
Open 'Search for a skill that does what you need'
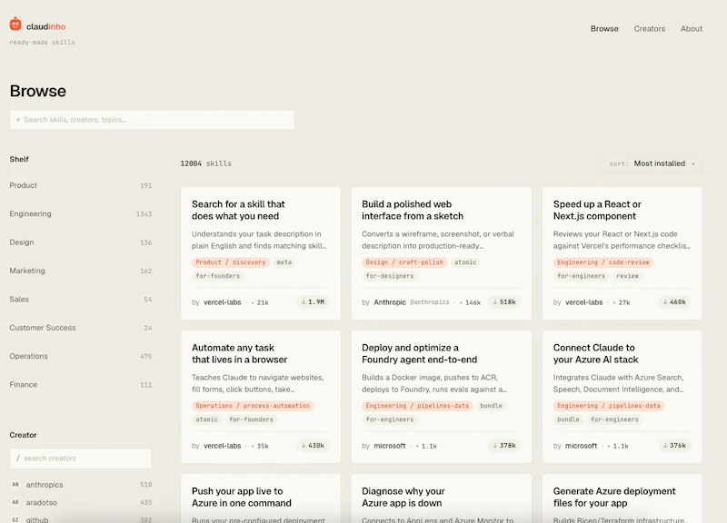tap(238, 211)
